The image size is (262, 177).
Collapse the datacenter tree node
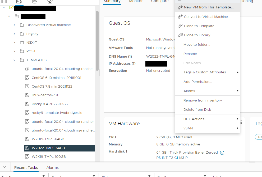tap(9, 16)
